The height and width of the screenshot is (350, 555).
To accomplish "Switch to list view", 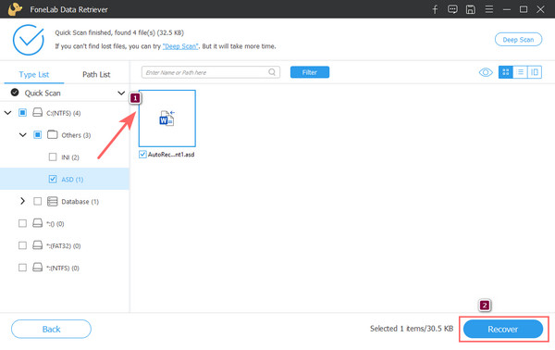I will point(520,72).
